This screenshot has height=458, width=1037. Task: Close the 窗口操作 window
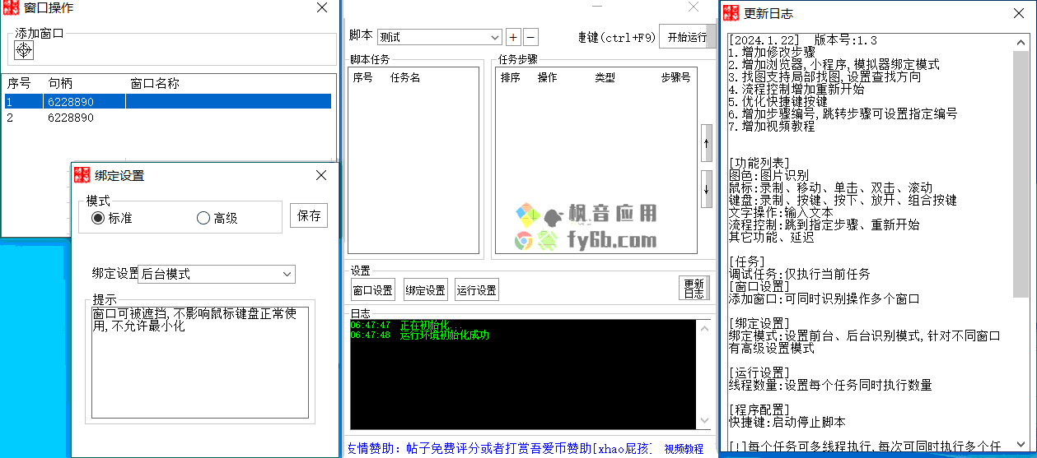click(322, 8)
